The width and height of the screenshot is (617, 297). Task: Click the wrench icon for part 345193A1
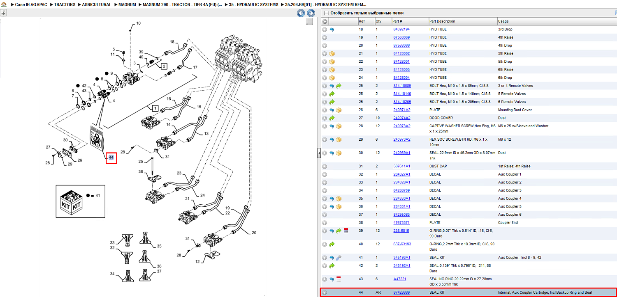point(339,258)
